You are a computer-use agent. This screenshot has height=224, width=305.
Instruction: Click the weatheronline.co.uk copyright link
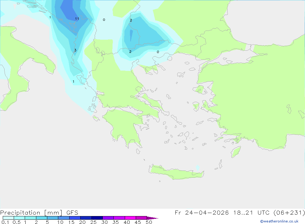279,221
